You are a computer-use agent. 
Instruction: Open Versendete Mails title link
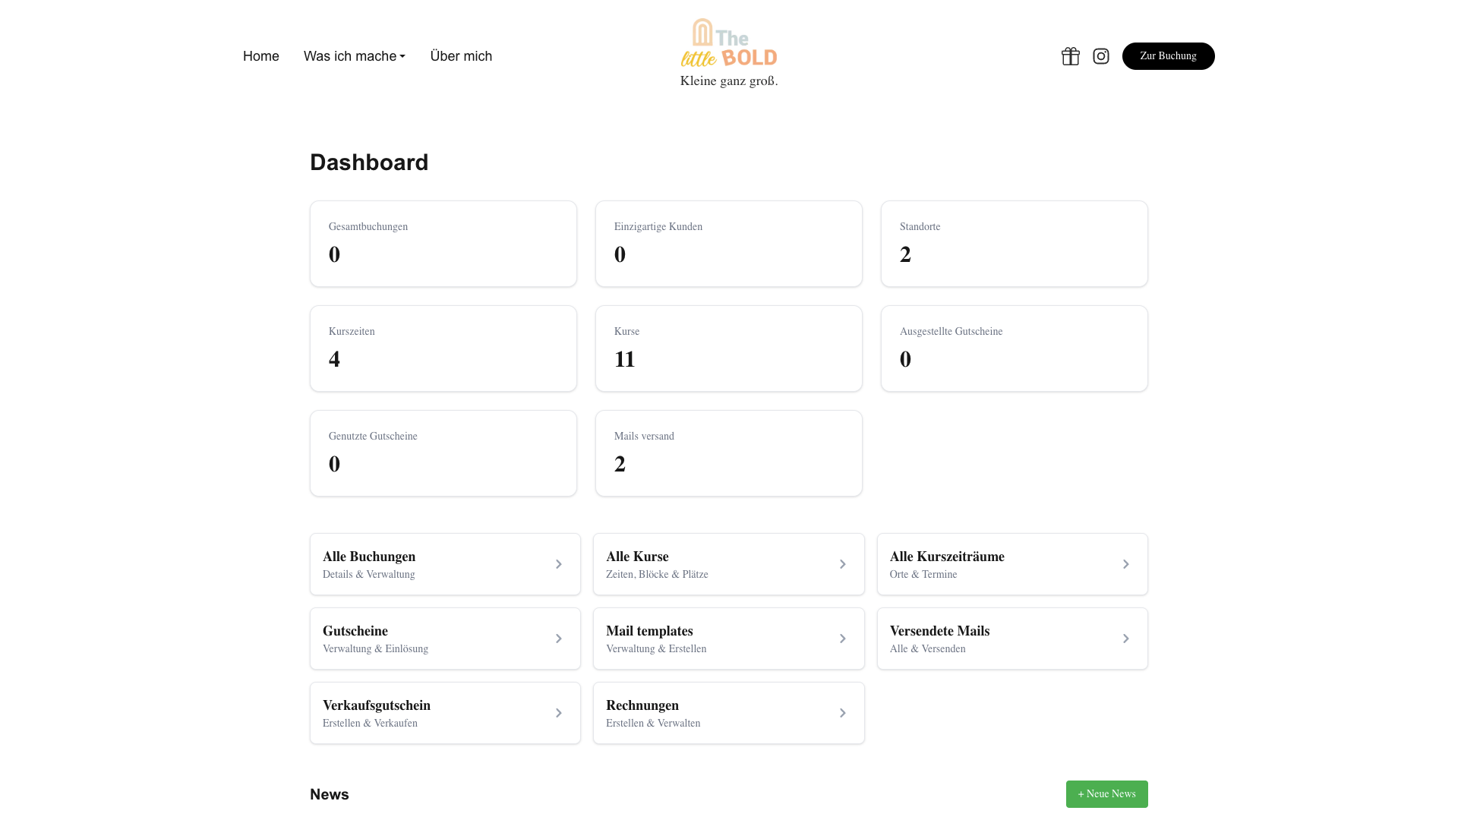(939, 631)
